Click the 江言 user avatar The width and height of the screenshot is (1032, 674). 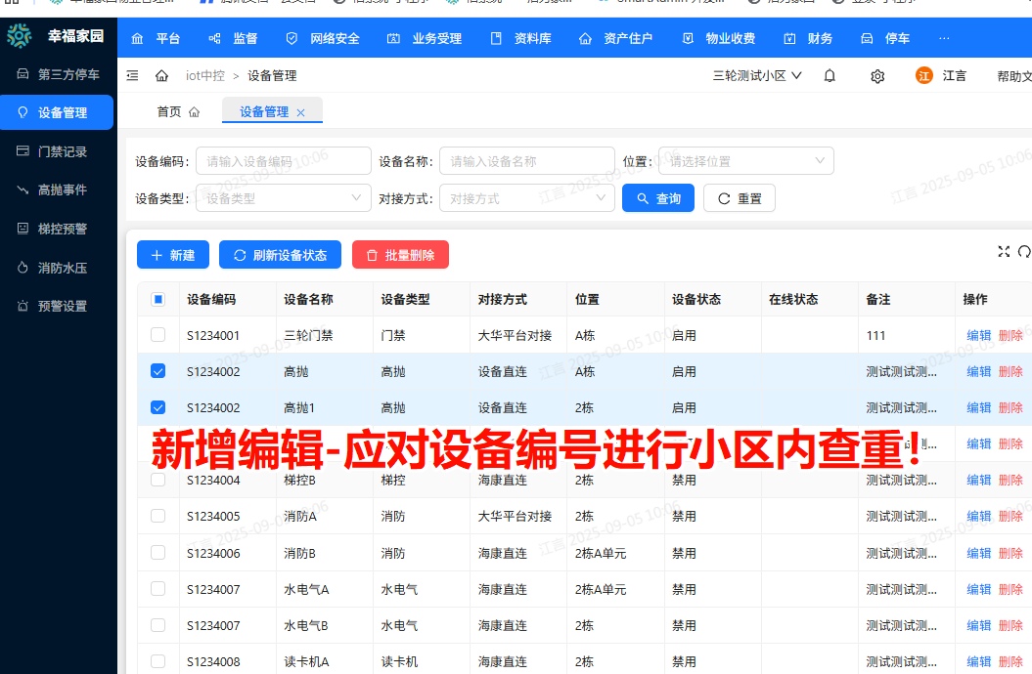coord(923,75)
